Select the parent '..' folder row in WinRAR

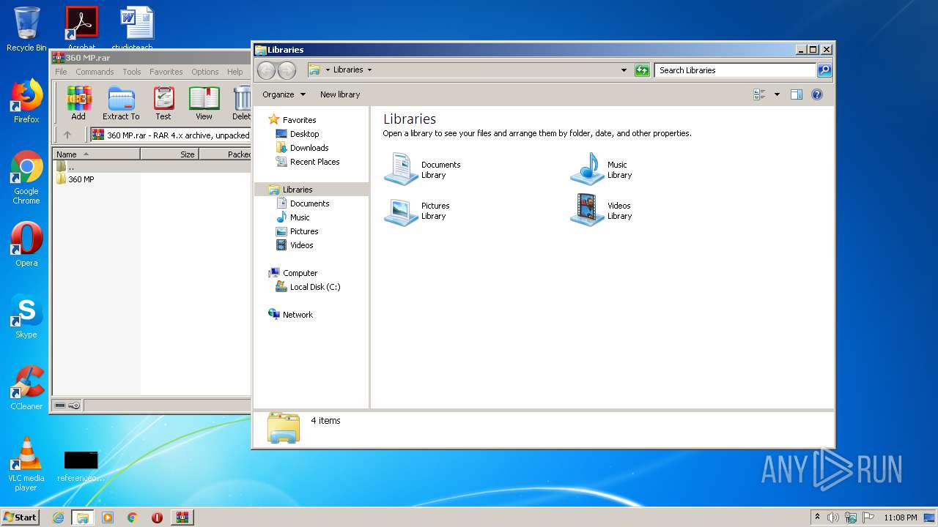coord(152,167)
